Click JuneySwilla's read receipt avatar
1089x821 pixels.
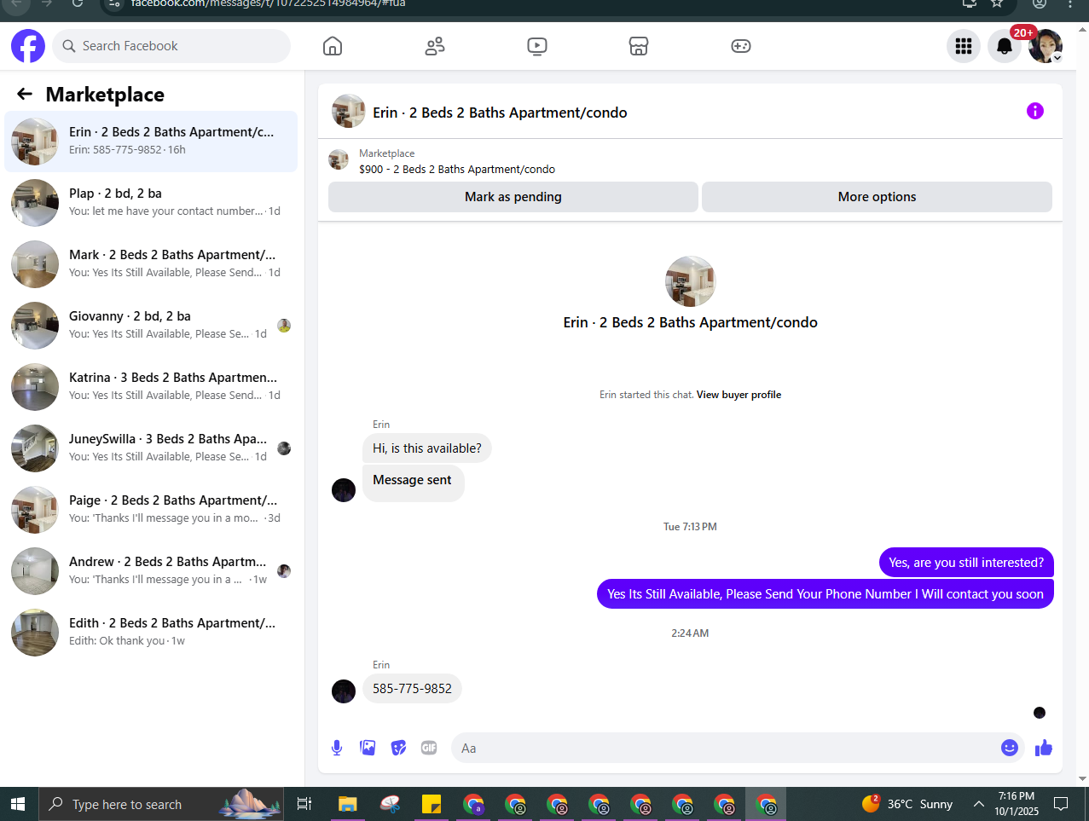coord(284,448)
